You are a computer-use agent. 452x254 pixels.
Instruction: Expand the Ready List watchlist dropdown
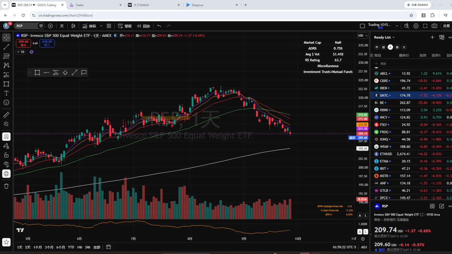tap(385, 37)
